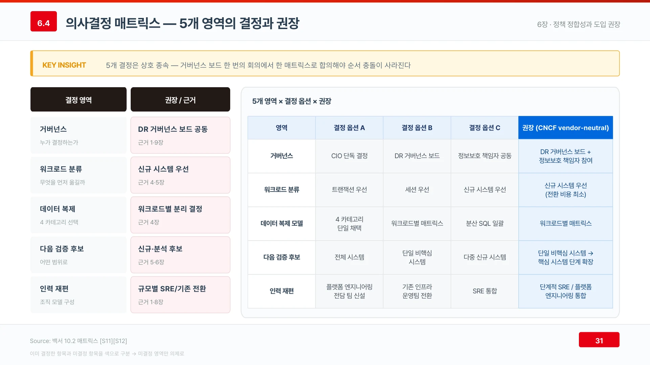The width and height of the screenshot is (650, 365).
Task: Click the '권장 / 근거' black header
Action: point(180,99)
